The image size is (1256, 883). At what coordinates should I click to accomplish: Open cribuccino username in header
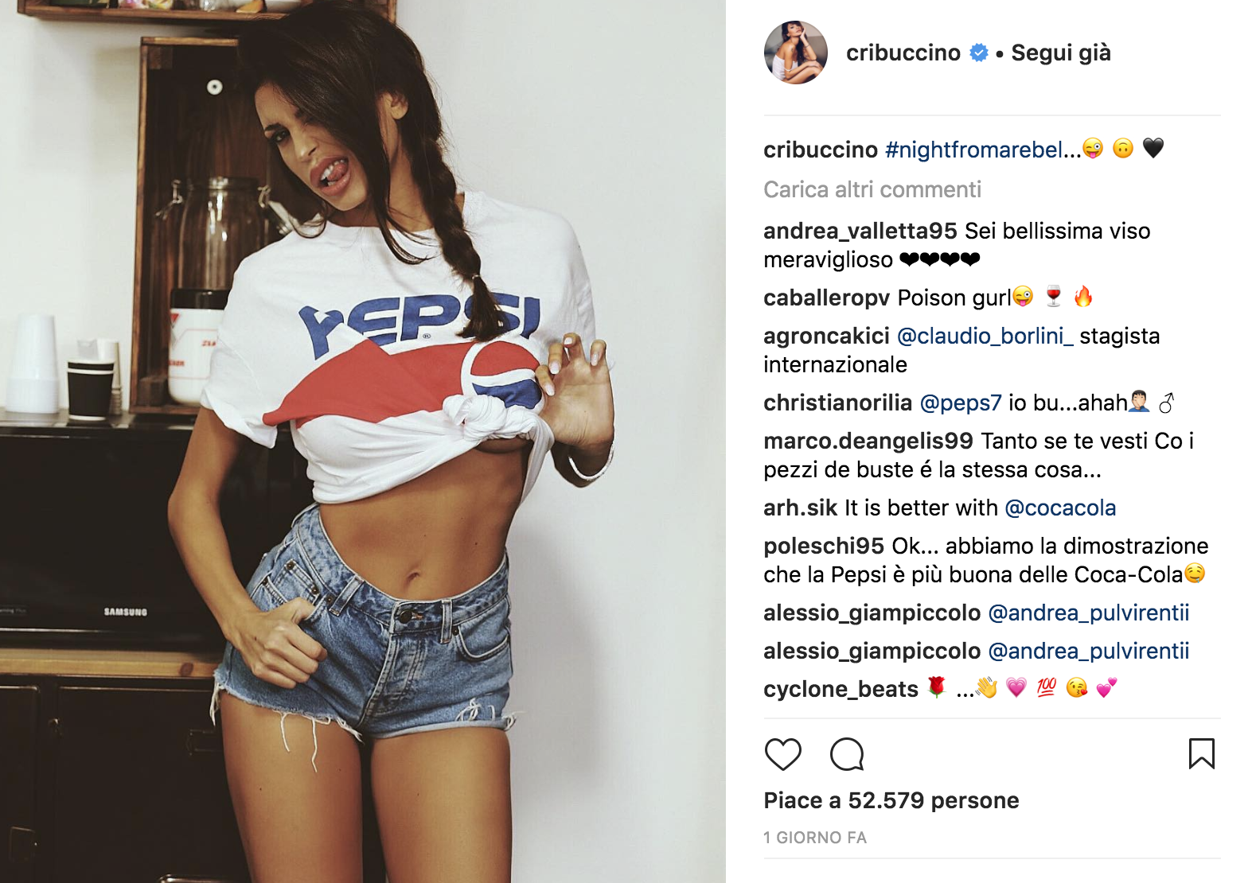tap(903, 53)
